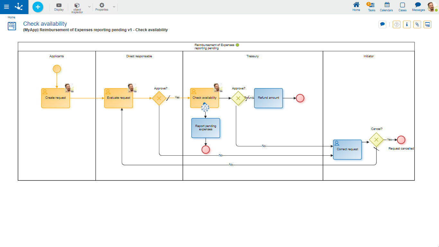The image size is (439, 247).
Task: Open the Properties gear tool
Action: point(102,7)
